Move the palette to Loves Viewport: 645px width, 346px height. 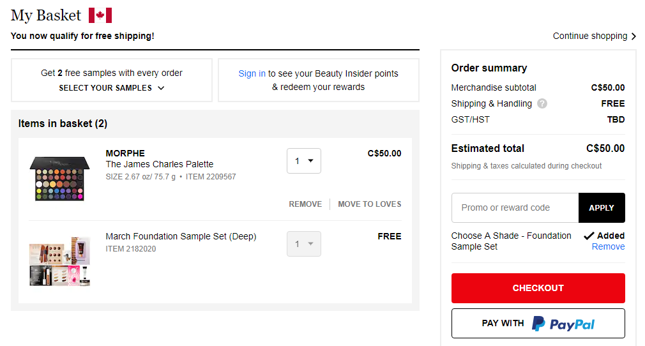tap(370, 204)
